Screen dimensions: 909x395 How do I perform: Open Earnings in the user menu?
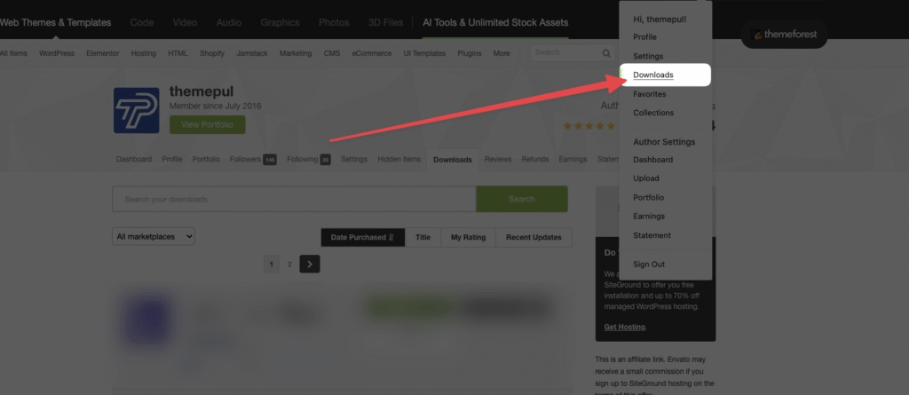(649, 216)
